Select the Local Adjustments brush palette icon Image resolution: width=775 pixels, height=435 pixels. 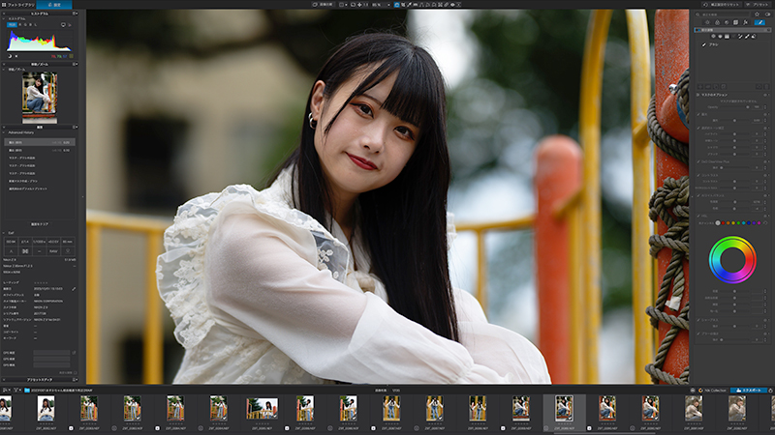[x=759, y=22]
